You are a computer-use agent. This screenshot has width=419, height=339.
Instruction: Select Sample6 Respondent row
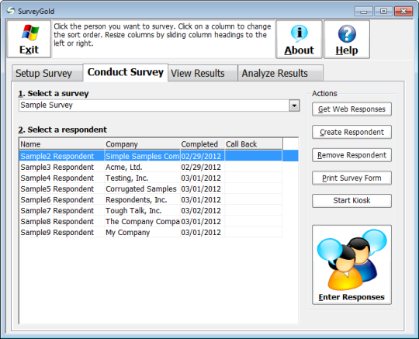pos(151,200)
